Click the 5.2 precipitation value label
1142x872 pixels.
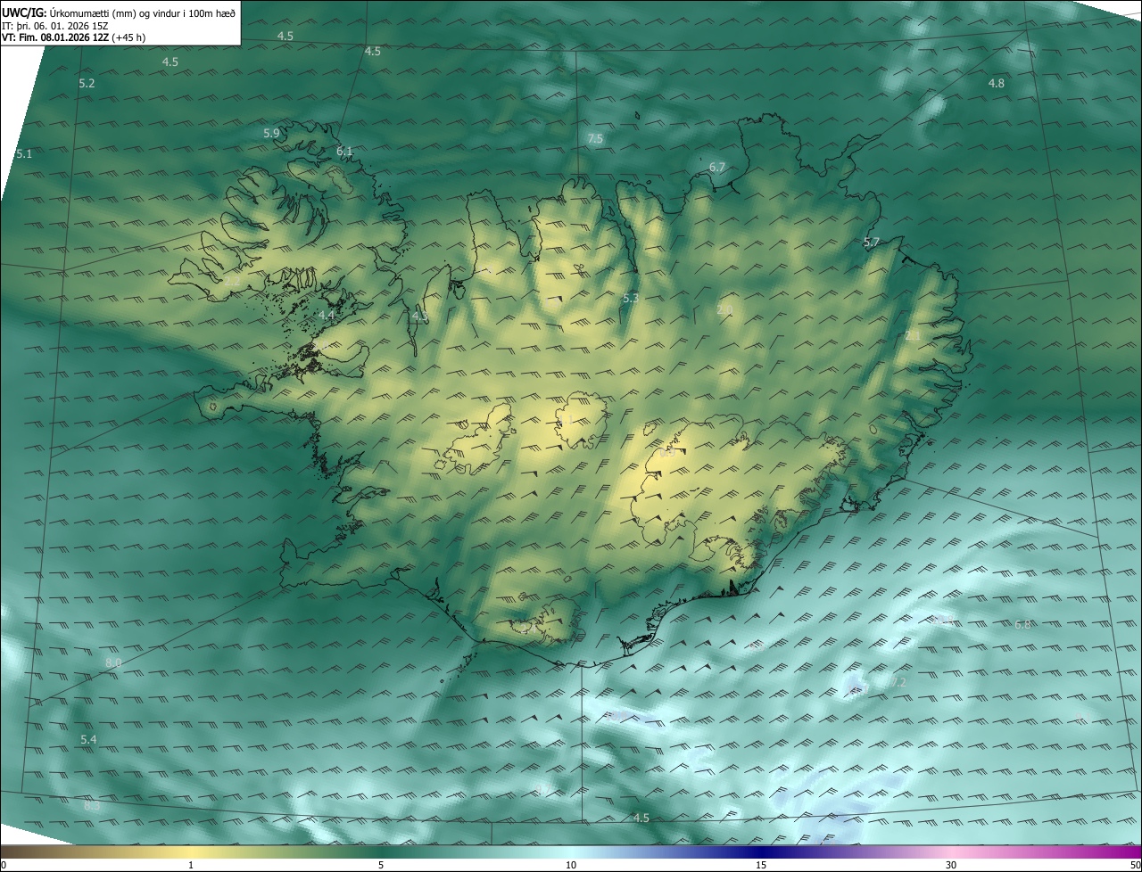[x=87, y=83]
